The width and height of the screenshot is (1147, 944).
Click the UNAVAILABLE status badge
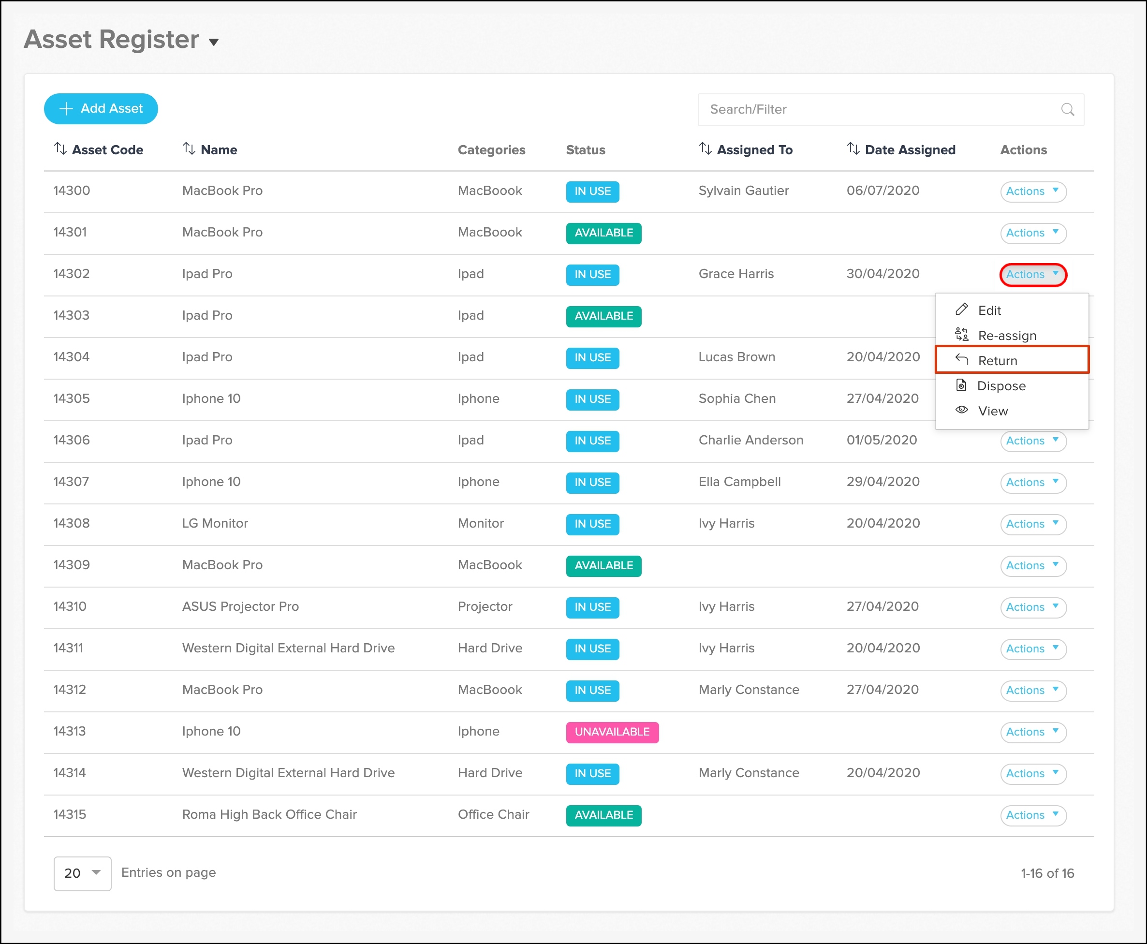[x=612, y=732]
